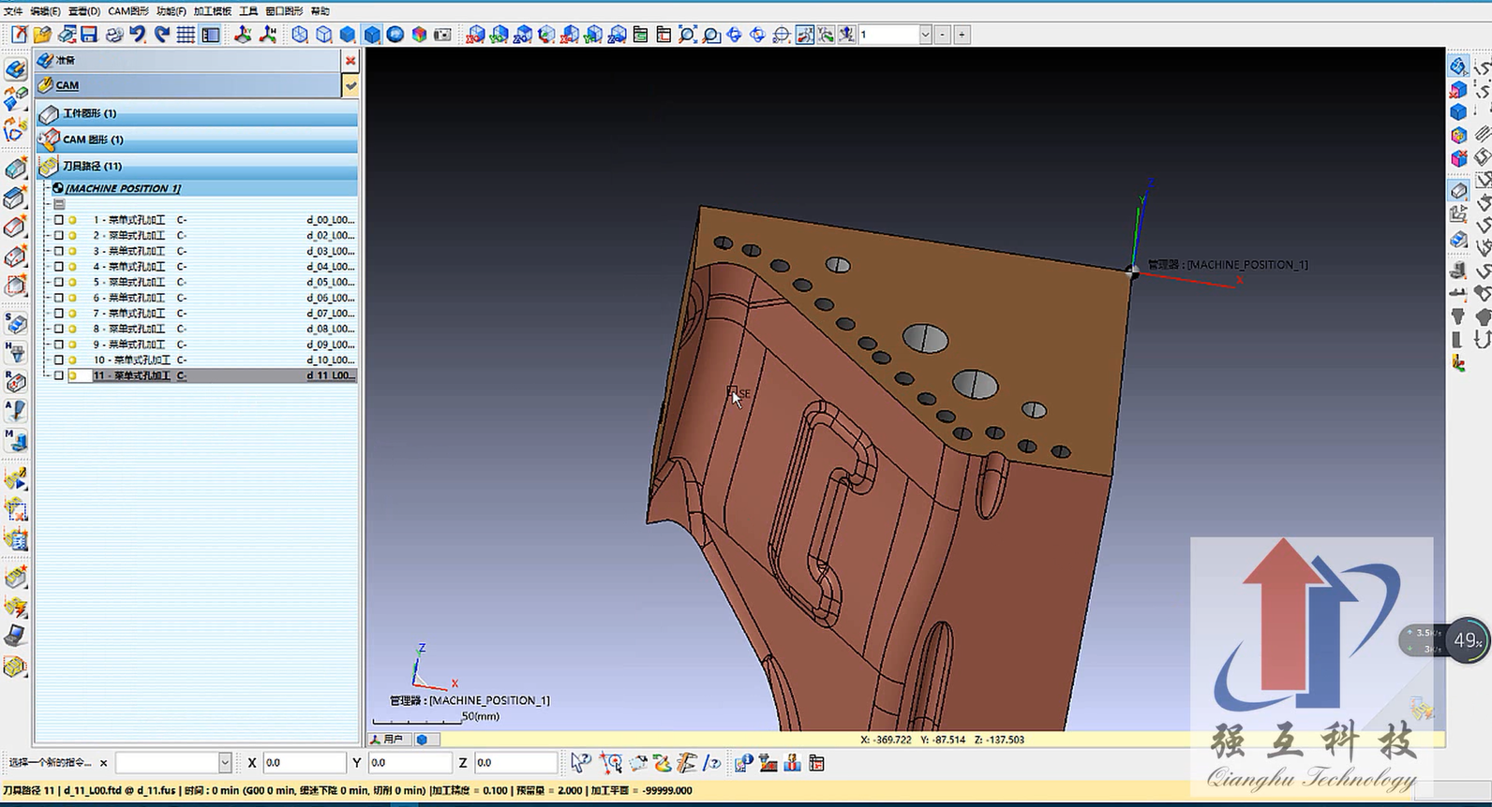Clear the command with the small x button
Viewport: 1492px width, 807px height.
pos(103,763)
